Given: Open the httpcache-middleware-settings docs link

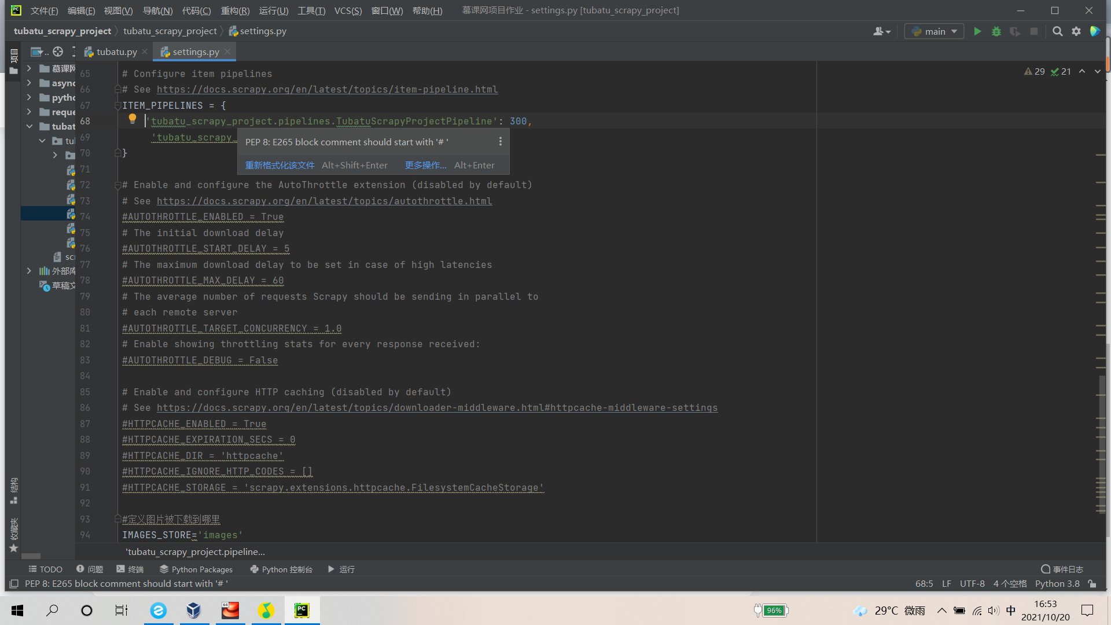Looking at the screenshot, I should 437,408.
